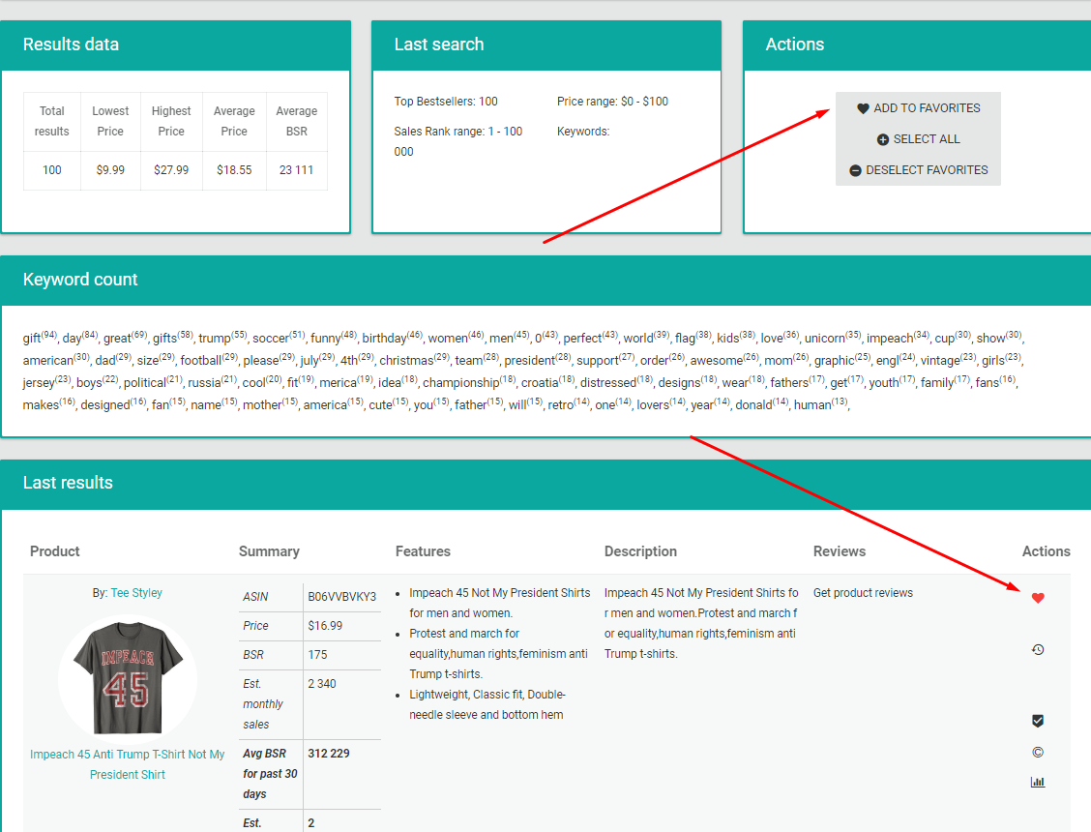Open the Impeach 45 Anti Trump T-Shirt title link
The height and width of the screenshot is (832, 1091).
[128, 764]
